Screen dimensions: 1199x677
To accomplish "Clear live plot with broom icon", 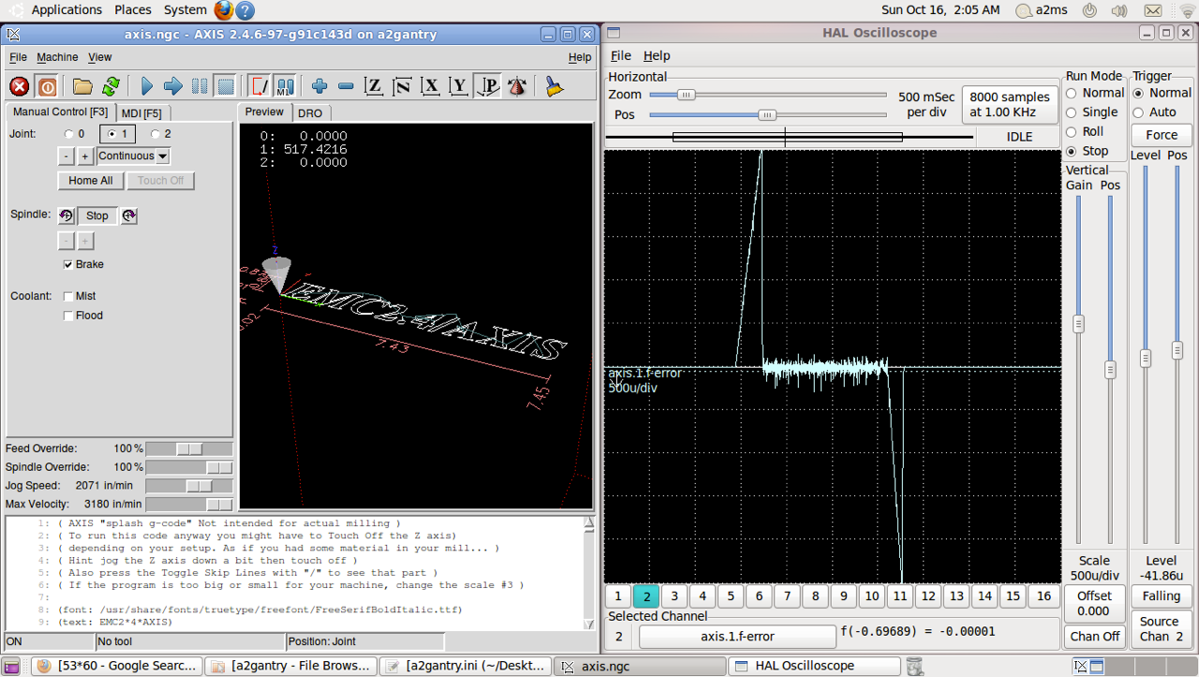I will click(x=554, y=86).
